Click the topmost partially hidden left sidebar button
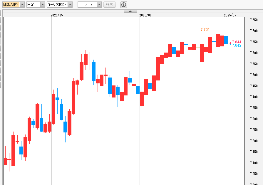 [1, 13]
